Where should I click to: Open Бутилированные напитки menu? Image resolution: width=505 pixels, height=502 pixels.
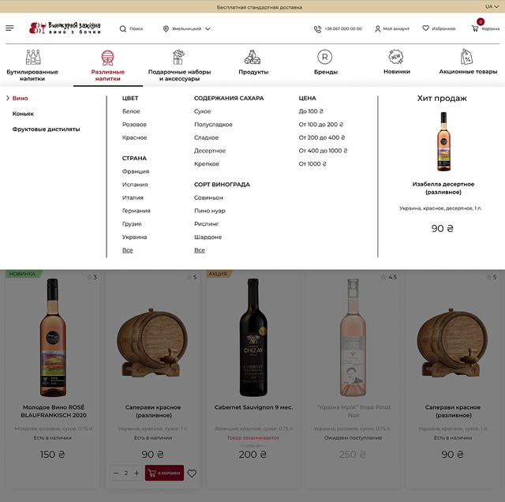pos(32,75)
